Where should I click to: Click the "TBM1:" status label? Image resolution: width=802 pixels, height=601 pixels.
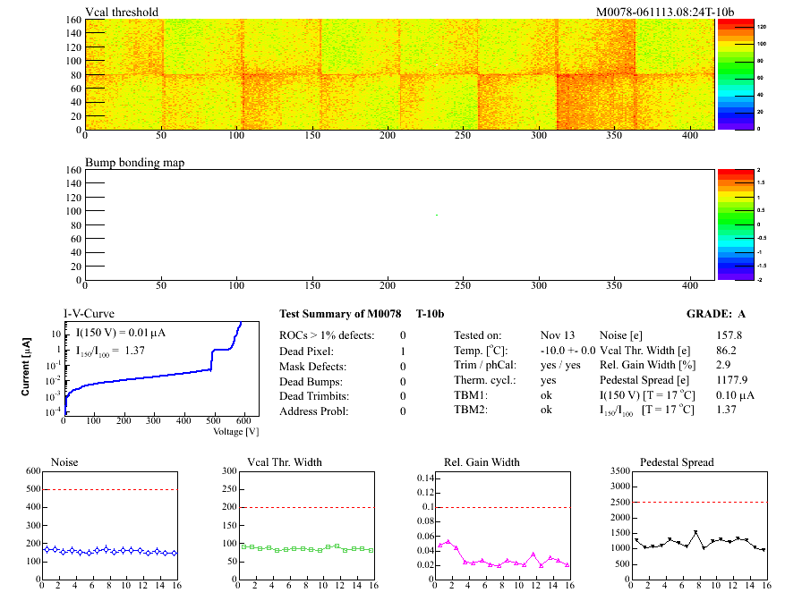click(x=470, y=394)
